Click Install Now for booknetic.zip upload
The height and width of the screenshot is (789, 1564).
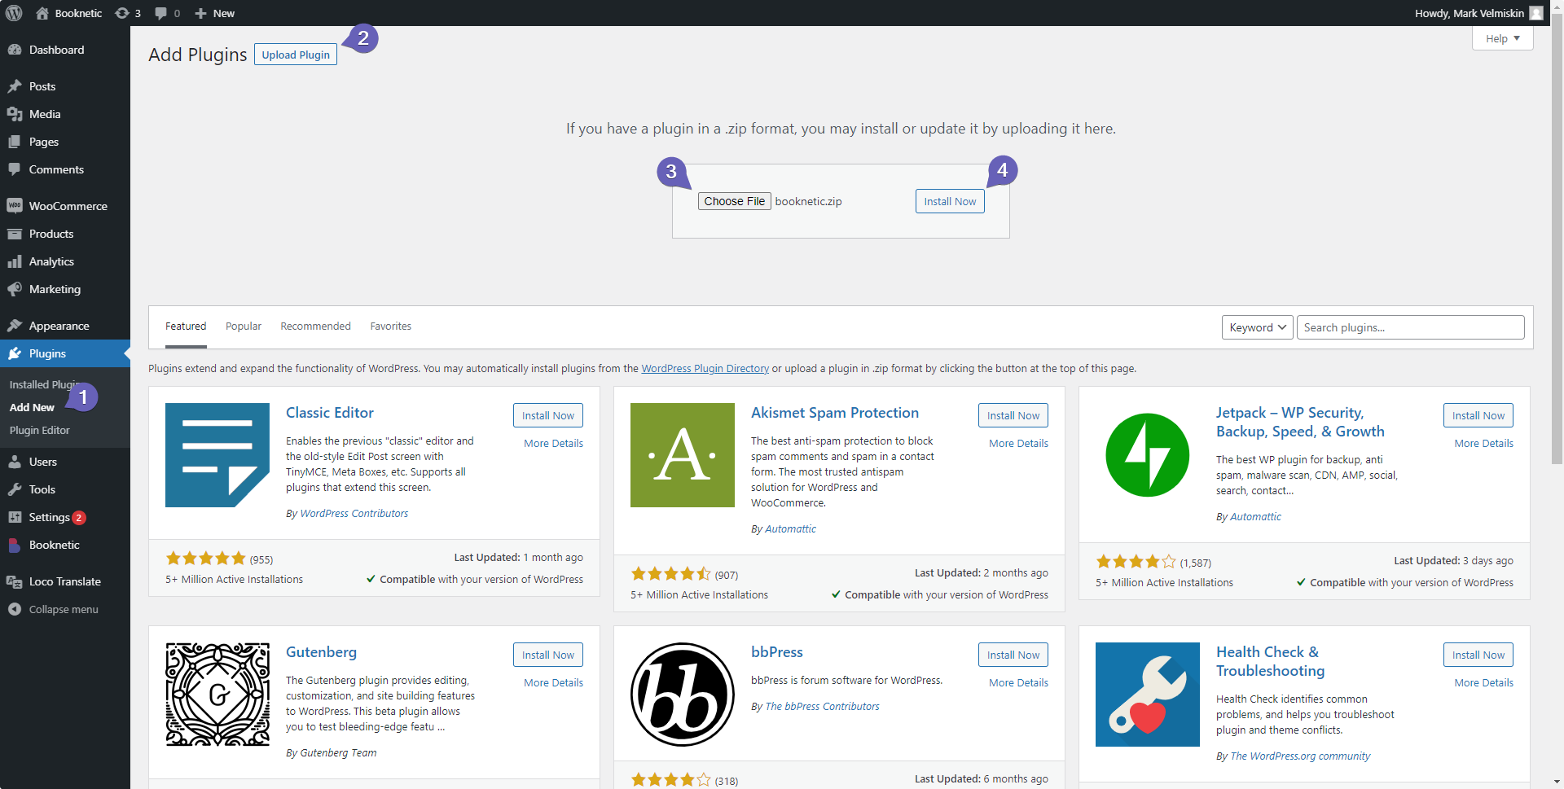[950, 201]
